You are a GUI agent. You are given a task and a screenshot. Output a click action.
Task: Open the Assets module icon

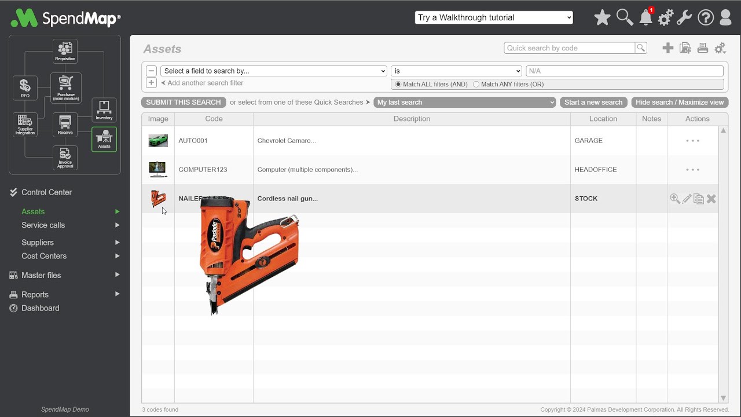(104, 140)
